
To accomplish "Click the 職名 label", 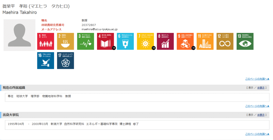I will coord(44,20).
